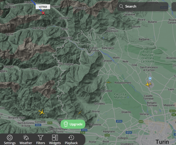The height and width of the screenshot is (145, 176).
Task: Open the Settings gear icon
Action: [x=10, y=138]
